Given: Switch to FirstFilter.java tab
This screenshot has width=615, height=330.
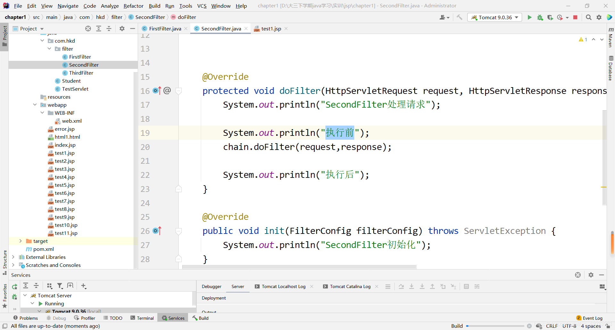Looking at the screenshot, I should (x=165, y=29).
